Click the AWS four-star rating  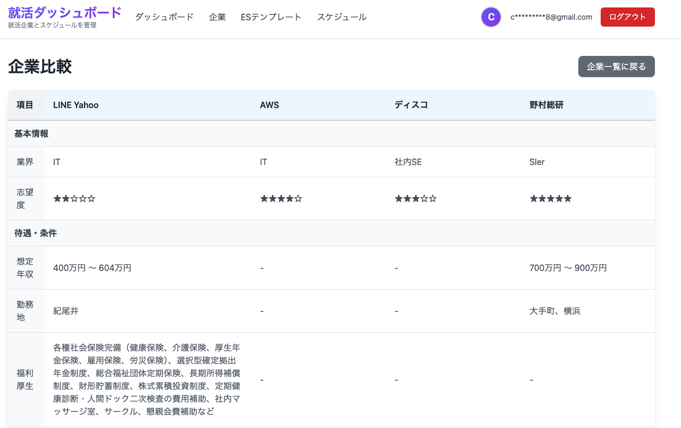281,199
